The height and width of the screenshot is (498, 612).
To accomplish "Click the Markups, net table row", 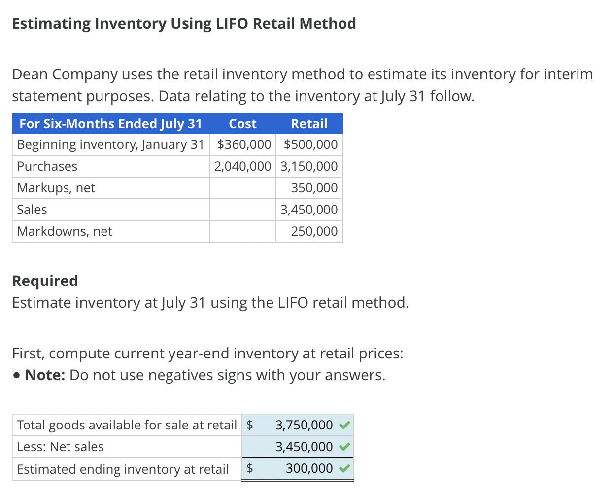I will 56,188.
